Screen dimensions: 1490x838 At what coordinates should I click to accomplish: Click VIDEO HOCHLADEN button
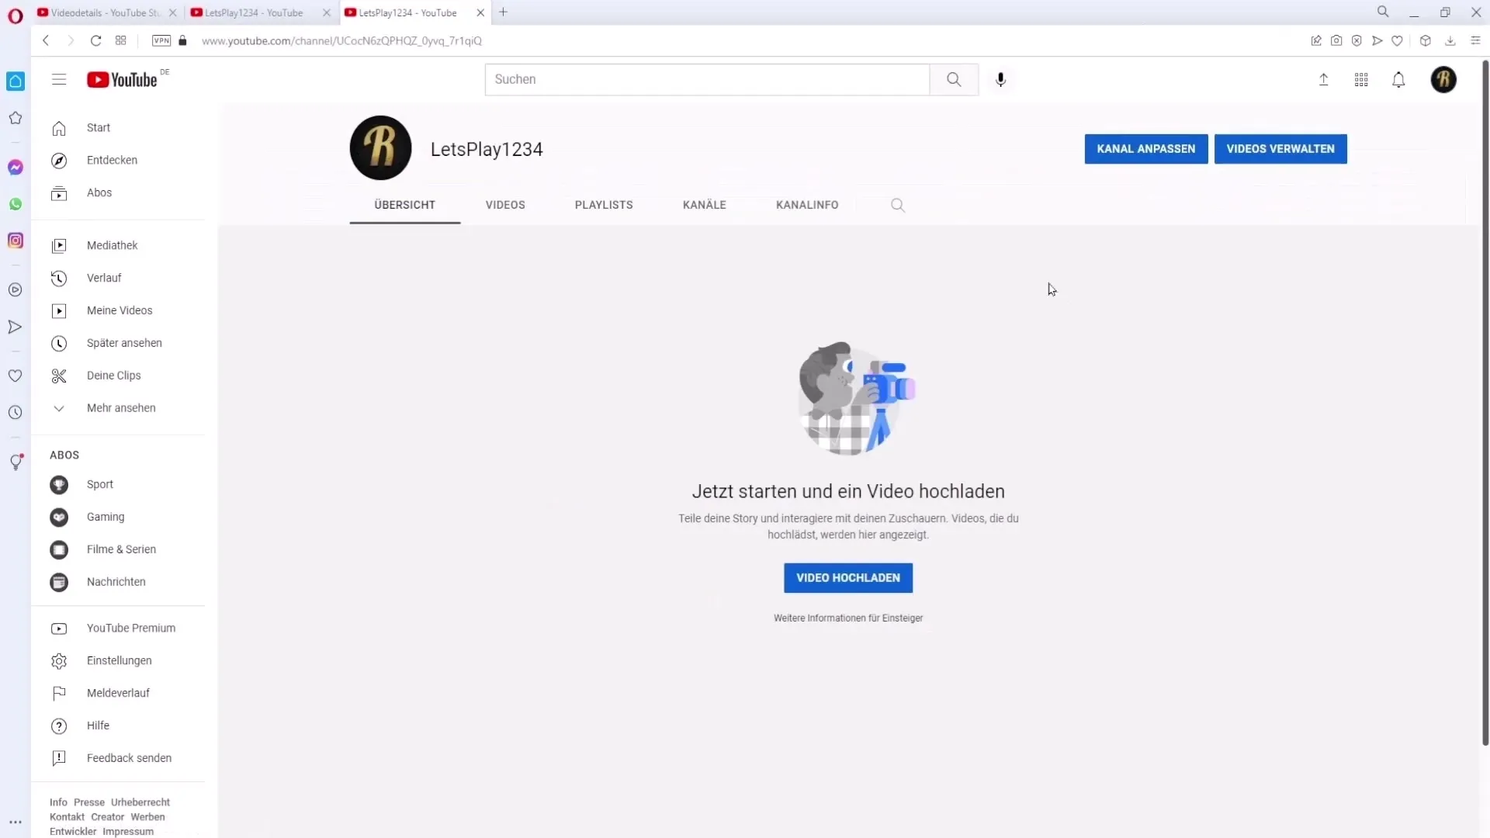[847, 577]
